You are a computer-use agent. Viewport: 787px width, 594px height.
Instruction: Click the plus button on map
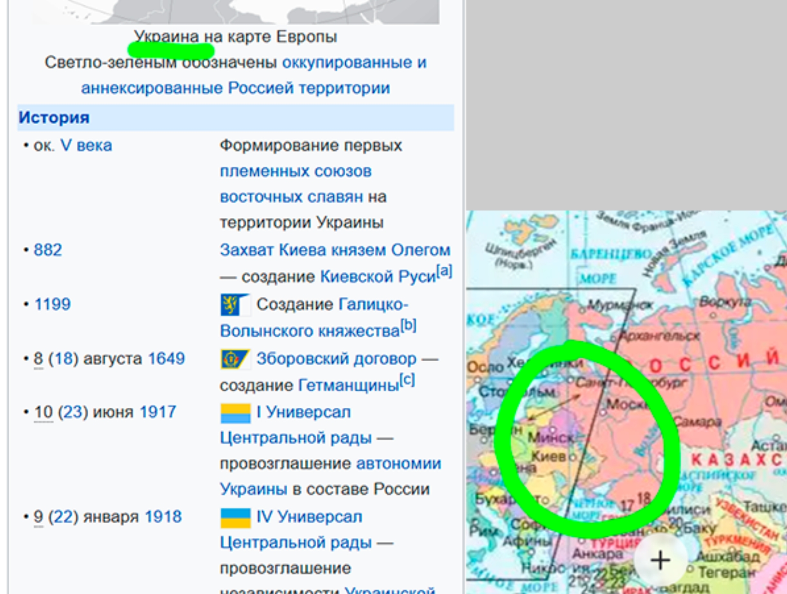tap(660, 560)
